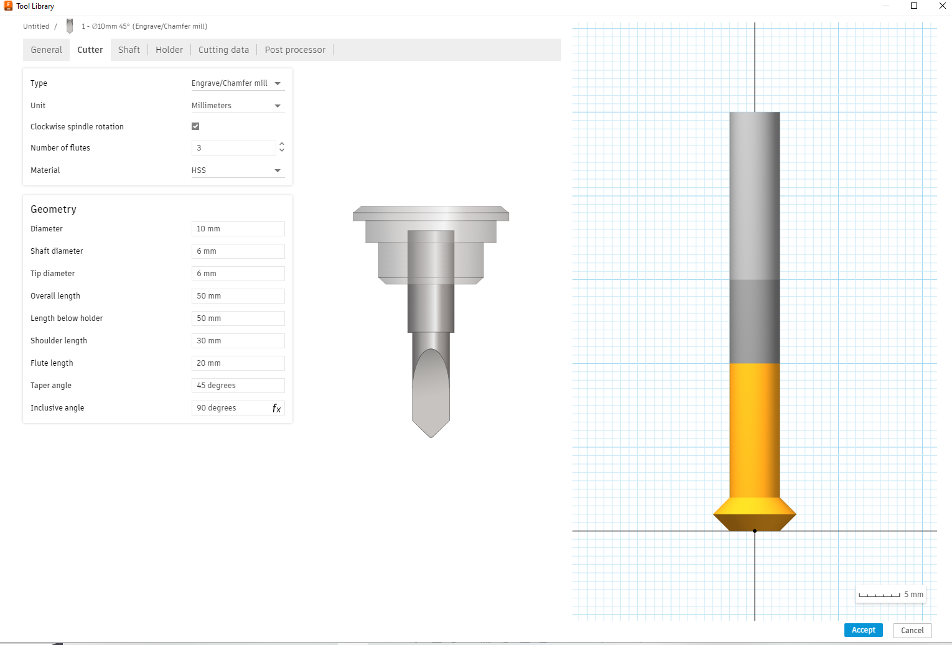Open the Material dropdown

click(238, 170)
